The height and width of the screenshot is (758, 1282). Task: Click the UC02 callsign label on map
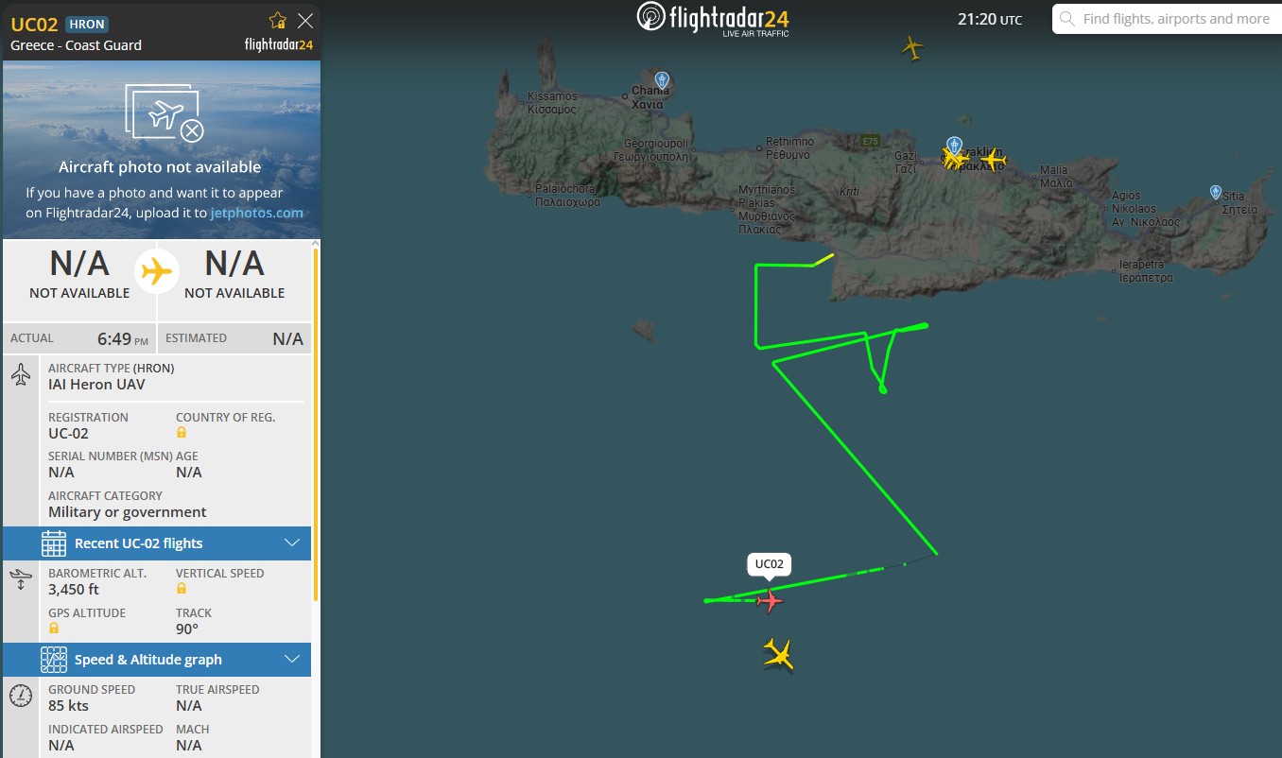click(x=770, y=565)
